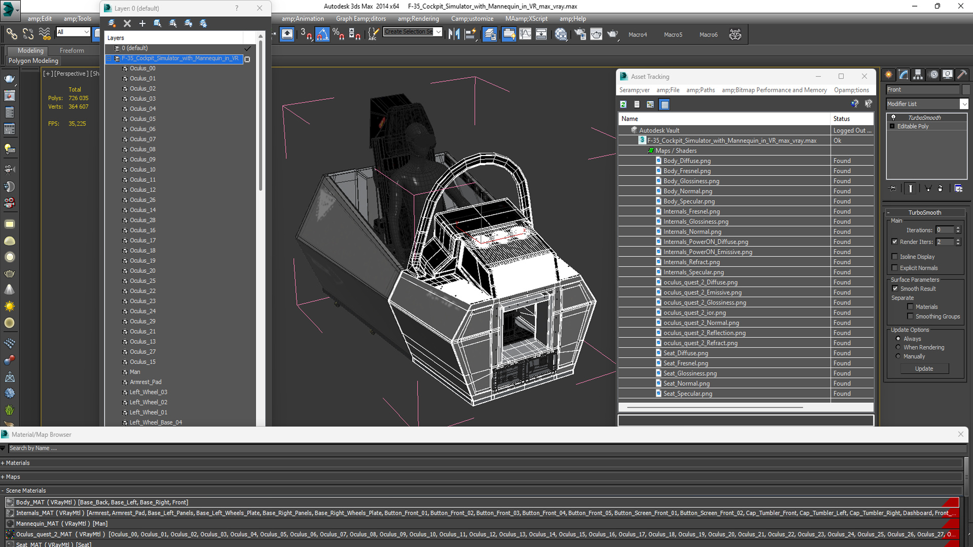Click the Layer dialog vertical scrollbar
Screen dimensions: 973x547
click(x=260, y=115)
